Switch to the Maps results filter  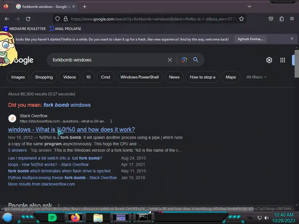231,77
